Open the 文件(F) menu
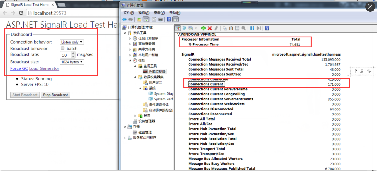The width and height of the screenshot is (377, 171). tap(129, 13)
